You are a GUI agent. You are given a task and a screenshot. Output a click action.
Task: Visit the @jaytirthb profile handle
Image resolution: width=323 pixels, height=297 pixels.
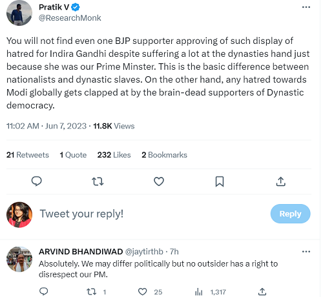tap(144, 252)
